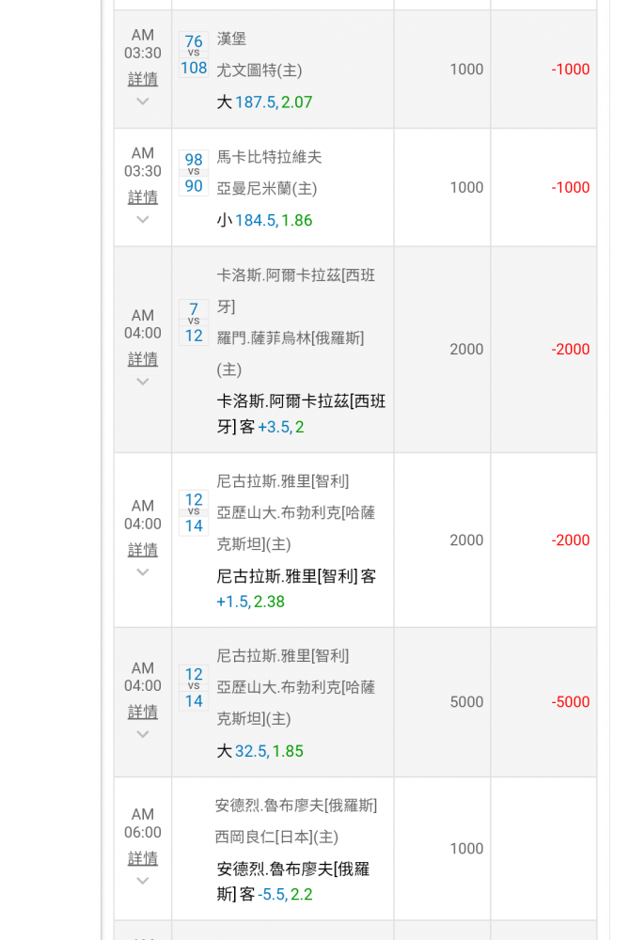Open 詳情 for 大 32.5 bet

coord(143,711)
